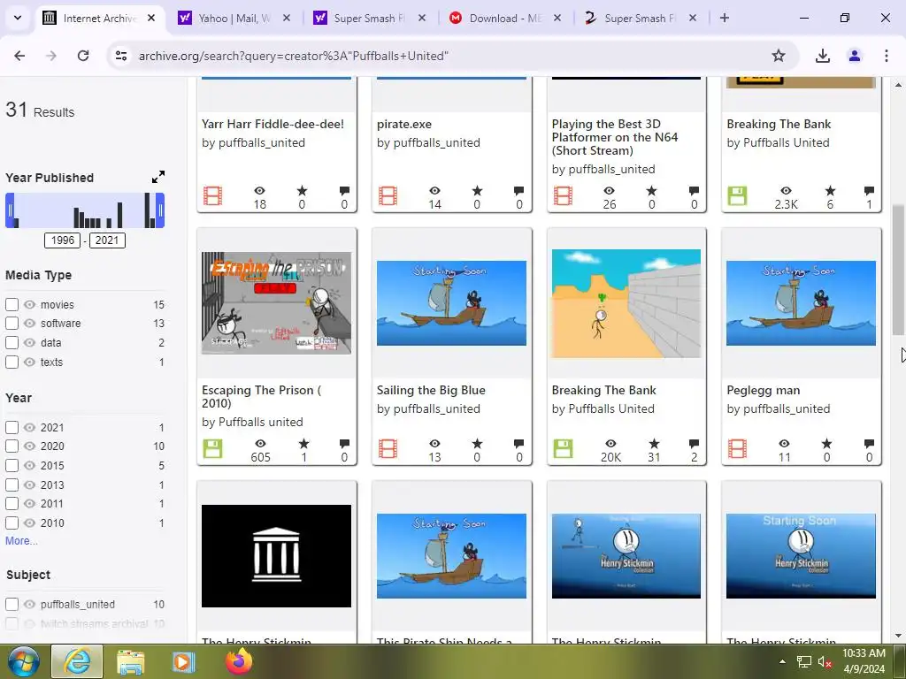Open Sailing the Big Blue title
This screenshot has width=906, height=679.
431,390
